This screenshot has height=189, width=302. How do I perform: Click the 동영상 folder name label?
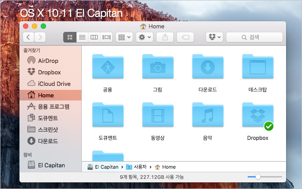(x=158, y=138)
